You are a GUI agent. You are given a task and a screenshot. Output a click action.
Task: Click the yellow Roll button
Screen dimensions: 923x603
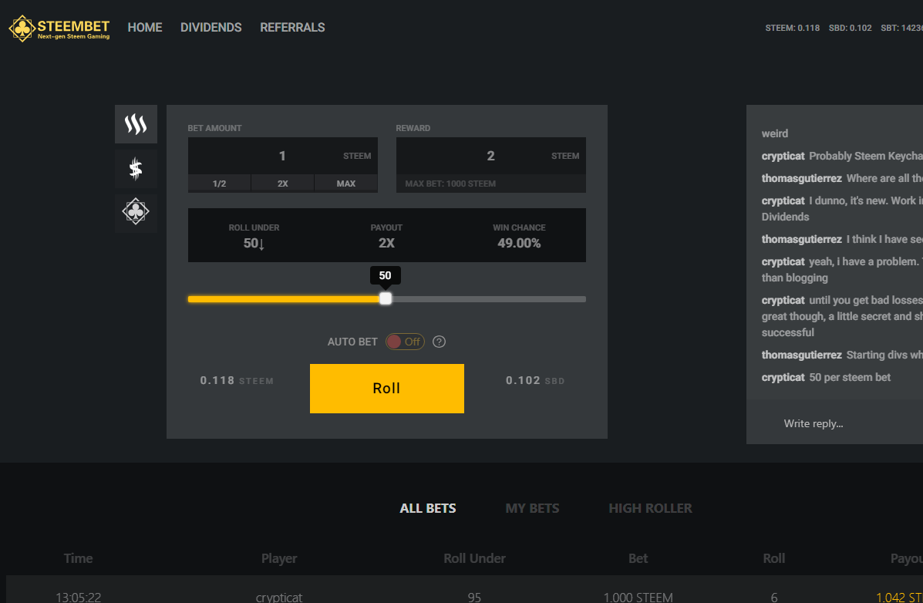[x=387, y=389]
